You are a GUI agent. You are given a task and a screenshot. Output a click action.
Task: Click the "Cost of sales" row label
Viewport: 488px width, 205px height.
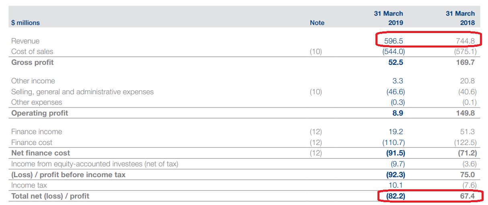click(32, 52)
